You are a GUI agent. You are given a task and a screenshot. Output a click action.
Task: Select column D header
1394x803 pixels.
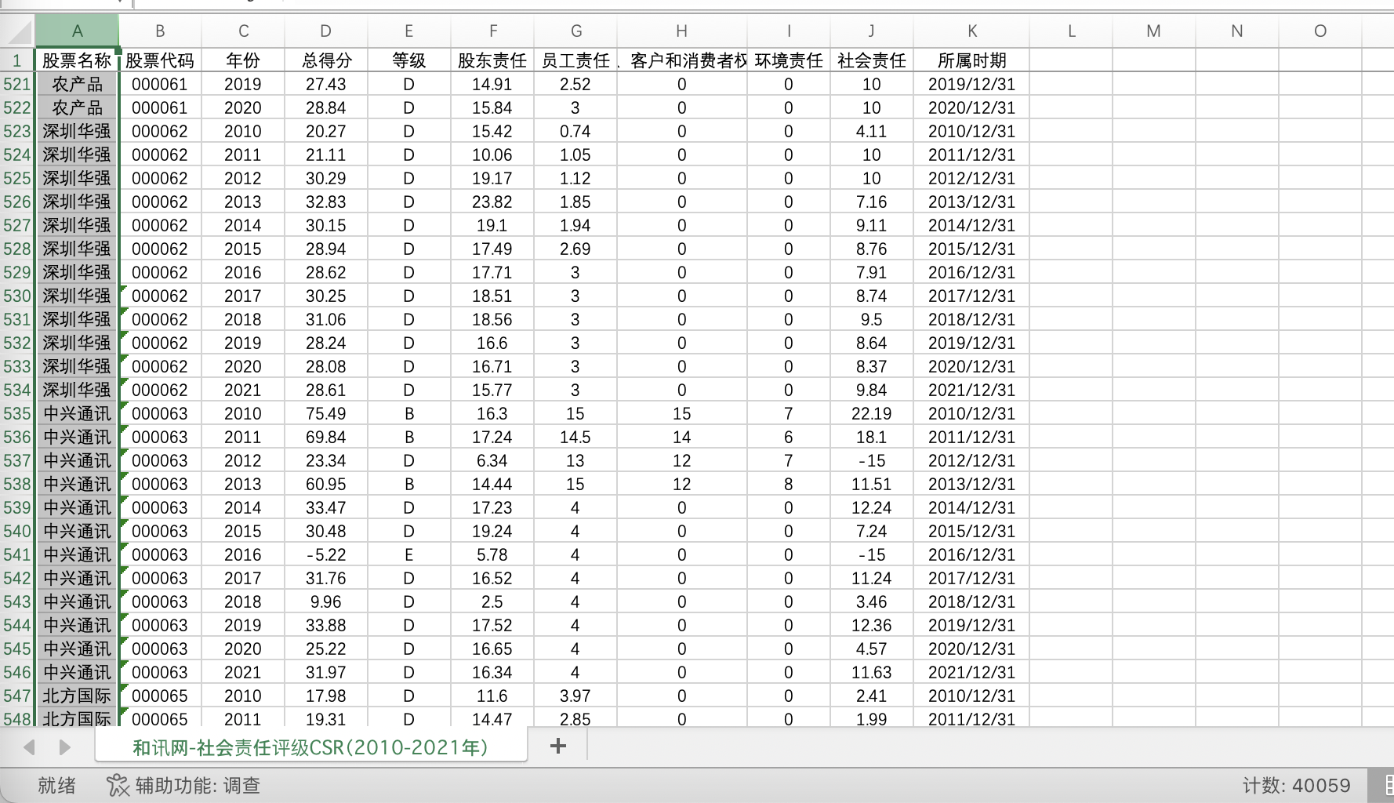coord(326,31)
